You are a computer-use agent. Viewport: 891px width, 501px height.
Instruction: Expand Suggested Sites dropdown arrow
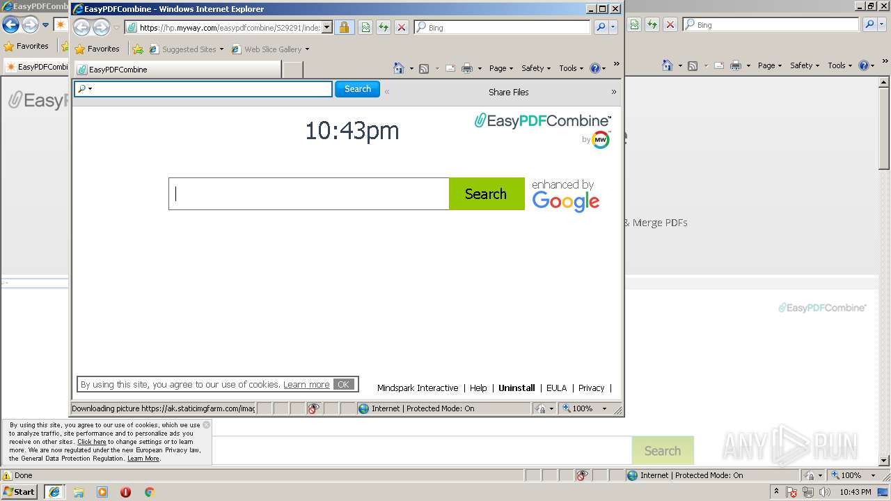coord(221,49)
